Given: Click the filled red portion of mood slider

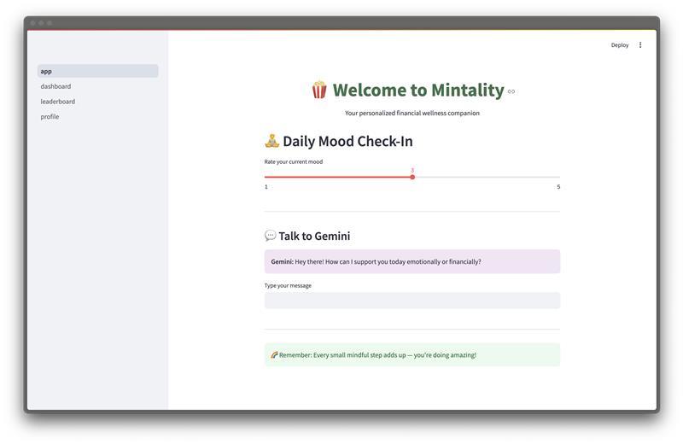Looking at the screenshot, I should 337,177.
